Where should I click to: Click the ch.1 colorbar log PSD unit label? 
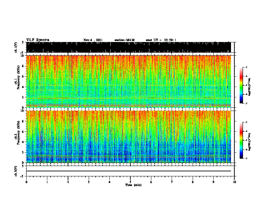[x=250, y=87]
